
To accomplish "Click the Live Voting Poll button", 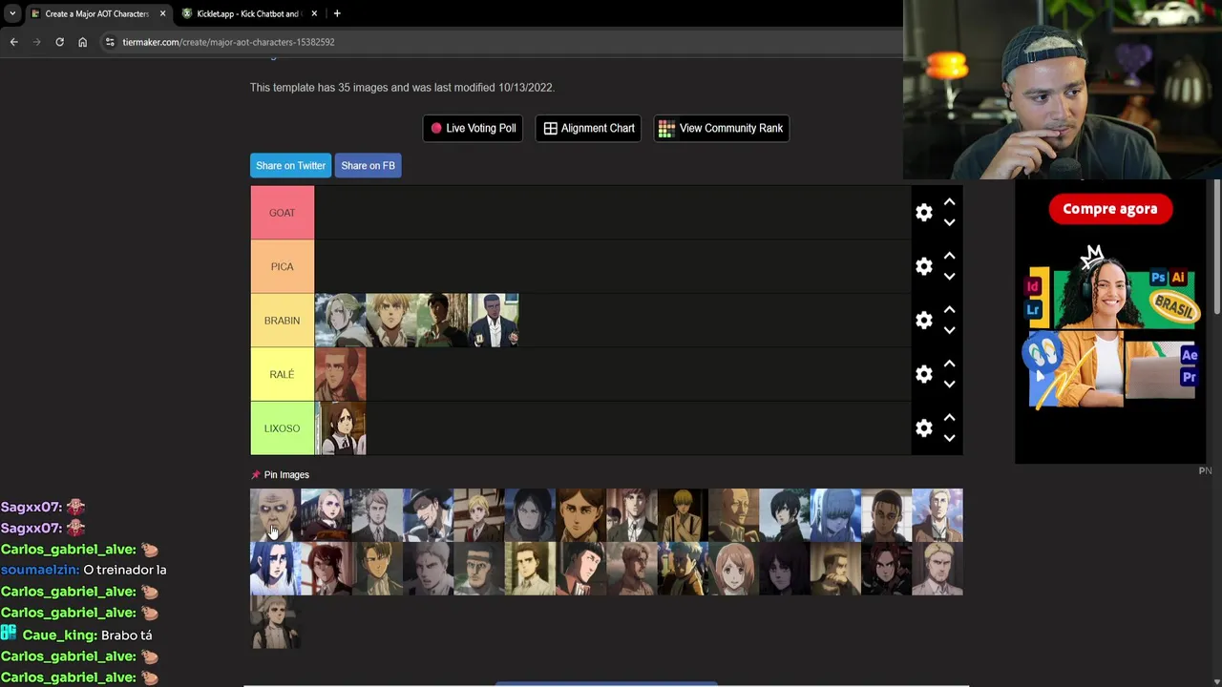I will [473, 128].
